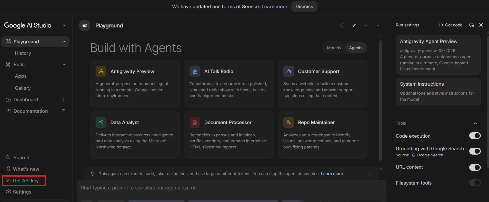Click the Google AI Studio logo
The image size is (489, 202).
28,25
